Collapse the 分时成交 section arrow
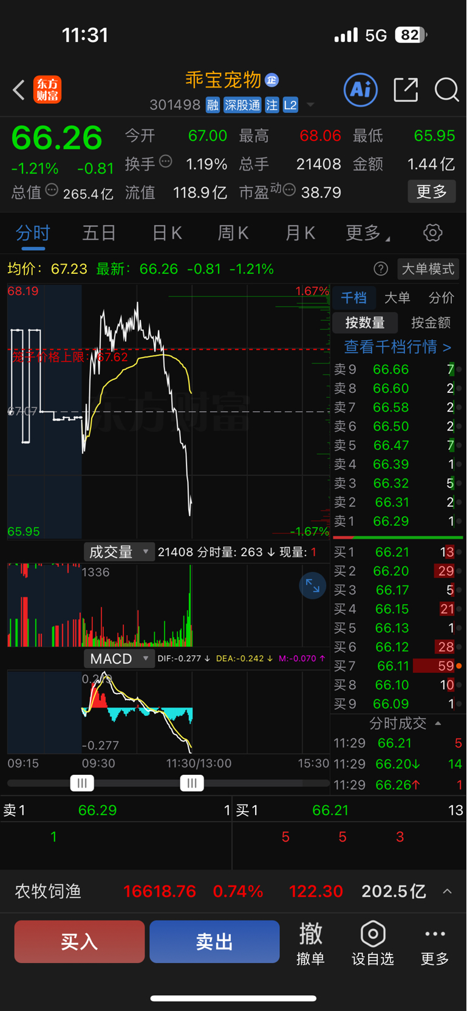Screen dimensions: 467x1011 pyautogui.click(x=438, y=723)
